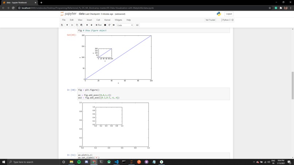Click the Python logo icon
This screenshot has height=165, width=294.
[219, 14]
